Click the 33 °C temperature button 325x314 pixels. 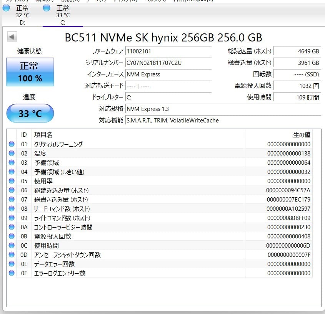pos(30,114)
